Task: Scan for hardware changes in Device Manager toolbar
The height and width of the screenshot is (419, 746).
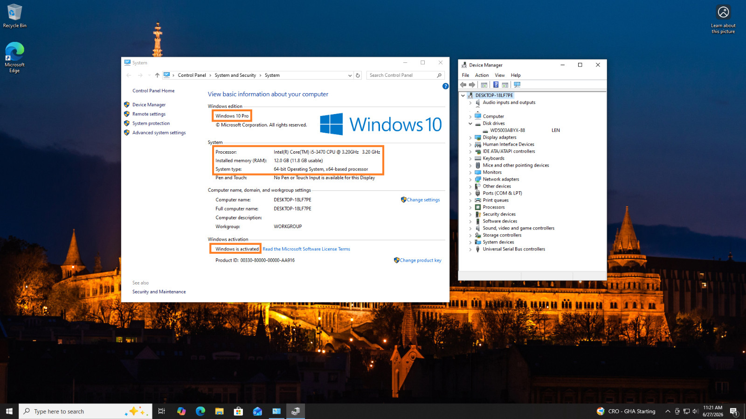Action: [x=517, y=85]
